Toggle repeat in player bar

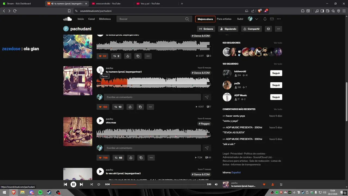point(99,184)
